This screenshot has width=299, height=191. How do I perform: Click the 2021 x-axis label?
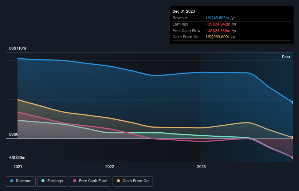18,167
